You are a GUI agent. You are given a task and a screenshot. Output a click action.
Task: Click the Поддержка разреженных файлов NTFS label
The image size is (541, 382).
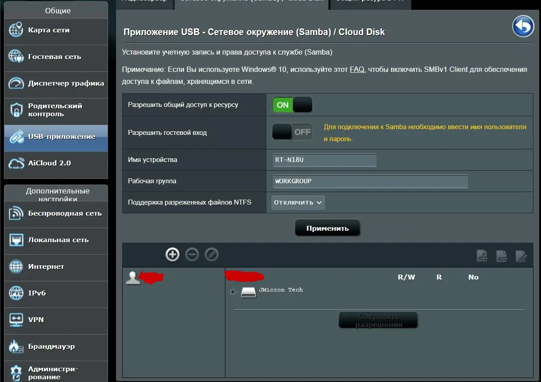click(x=190, y=202)
